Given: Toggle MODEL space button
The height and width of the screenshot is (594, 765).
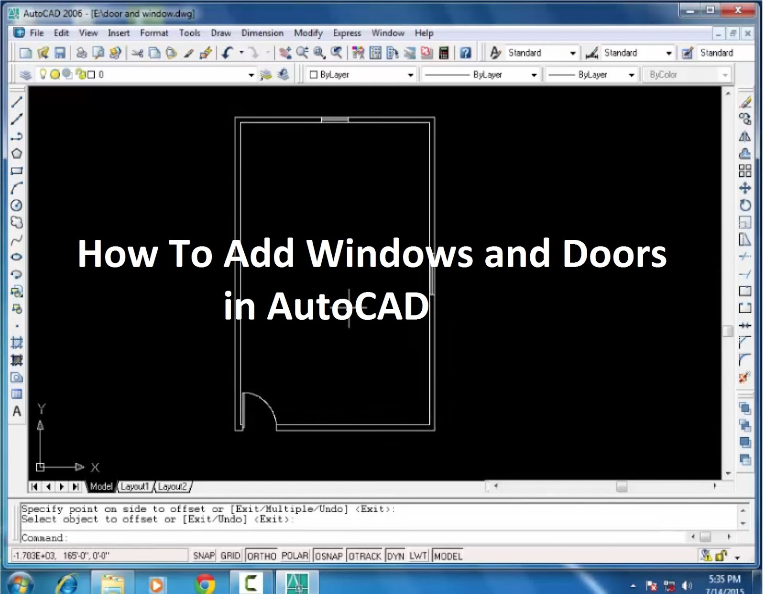Looking at the screenshot, I should click(448, 556).
